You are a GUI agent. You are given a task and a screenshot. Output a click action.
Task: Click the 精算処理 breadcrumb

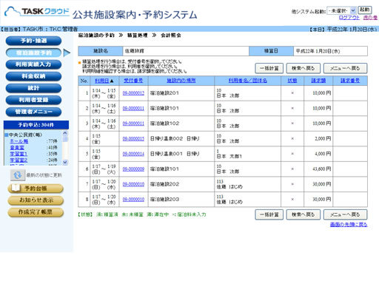[x=138, y=35]
